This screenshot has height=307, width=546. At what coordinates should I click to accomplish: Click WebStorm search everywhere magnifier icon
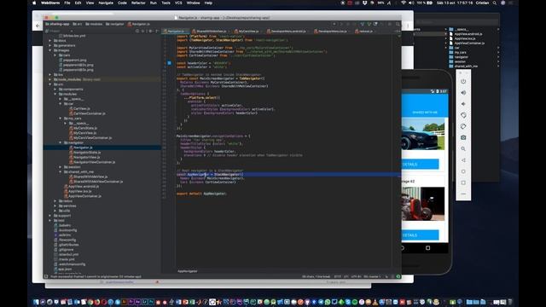click(x=398, y=24)
